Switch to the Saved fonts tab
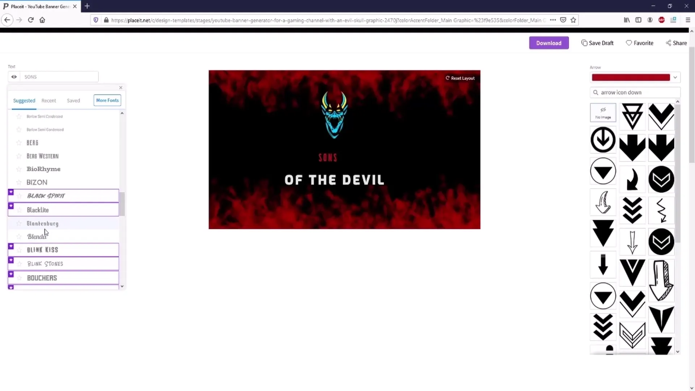Screen dimensions: 695x391 tap(73, 100)
